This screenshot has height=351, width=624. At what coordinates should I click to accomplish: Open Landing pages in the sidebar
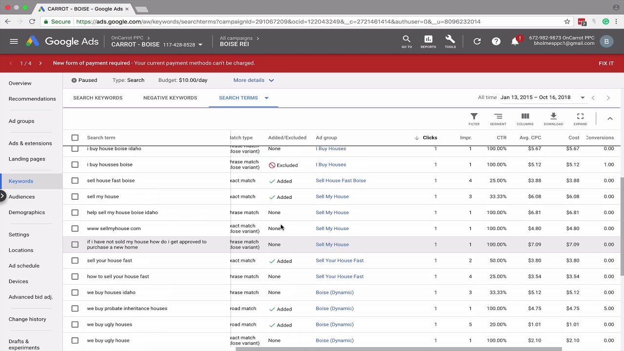[x=27, y=159]
